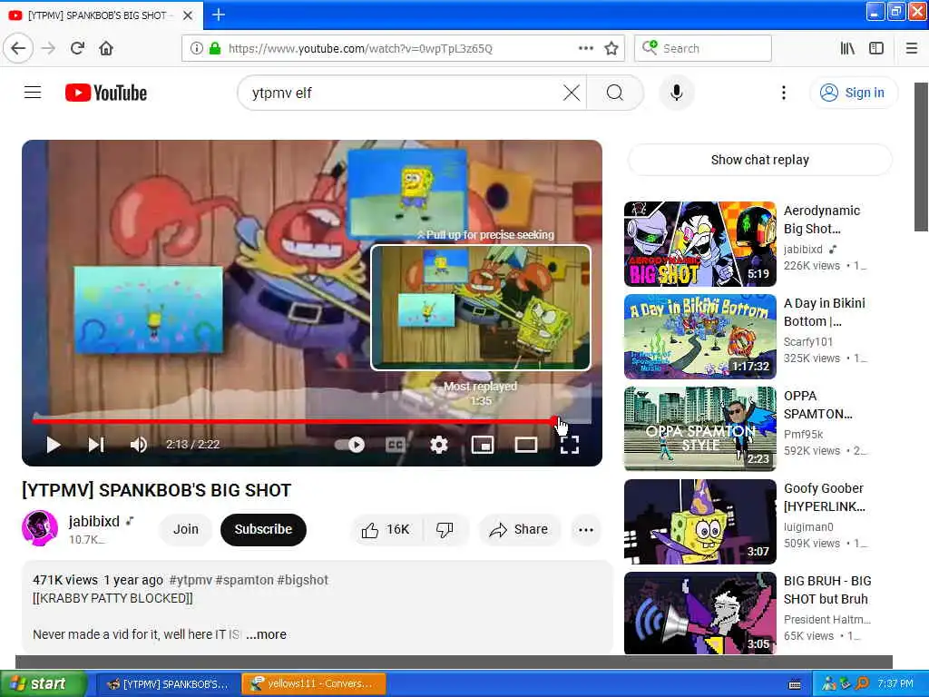Show the Firefox sidebar
Screen dimensions: 929x697
pos(876,48)
